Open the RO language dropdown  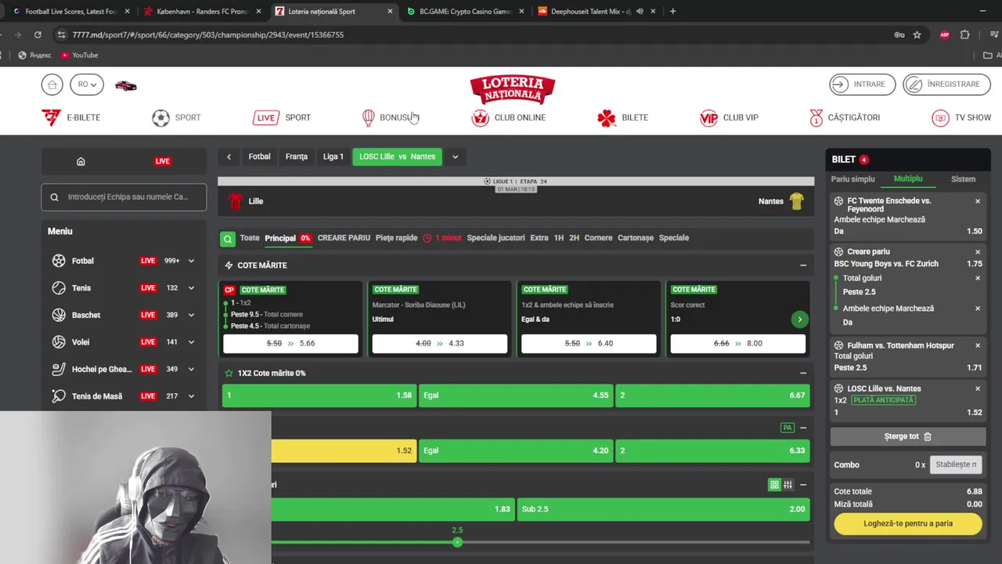(x=87, y=85)
